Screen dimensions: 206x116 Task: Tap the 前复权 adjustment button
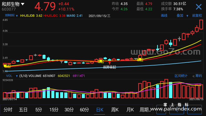pos(197,16)
